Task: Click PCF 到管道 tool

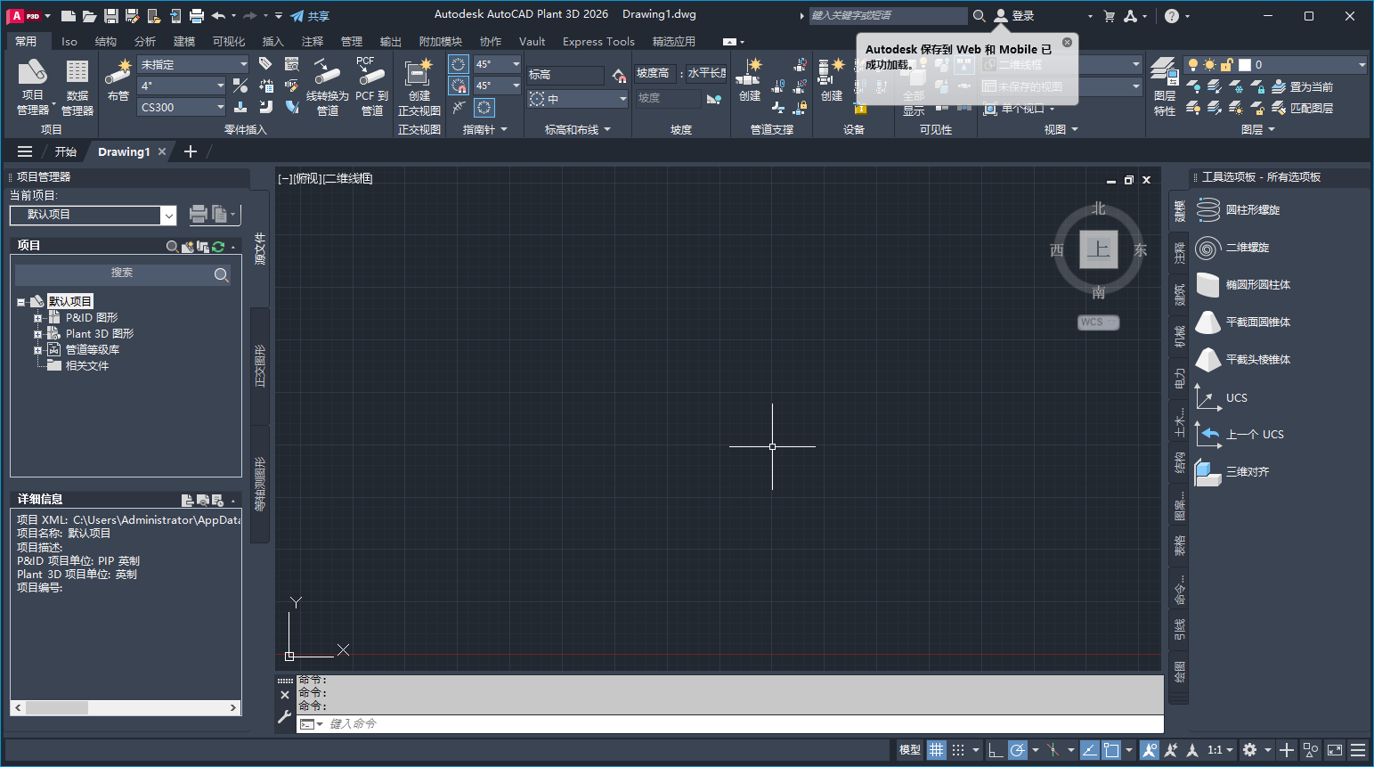Action: (x=371, y=87)
